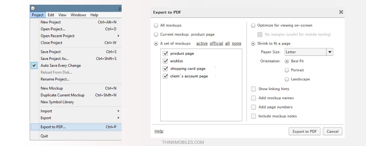Select Export to PDF... menu entry
This screenshot has height=146, width=366.
(76, 127)
